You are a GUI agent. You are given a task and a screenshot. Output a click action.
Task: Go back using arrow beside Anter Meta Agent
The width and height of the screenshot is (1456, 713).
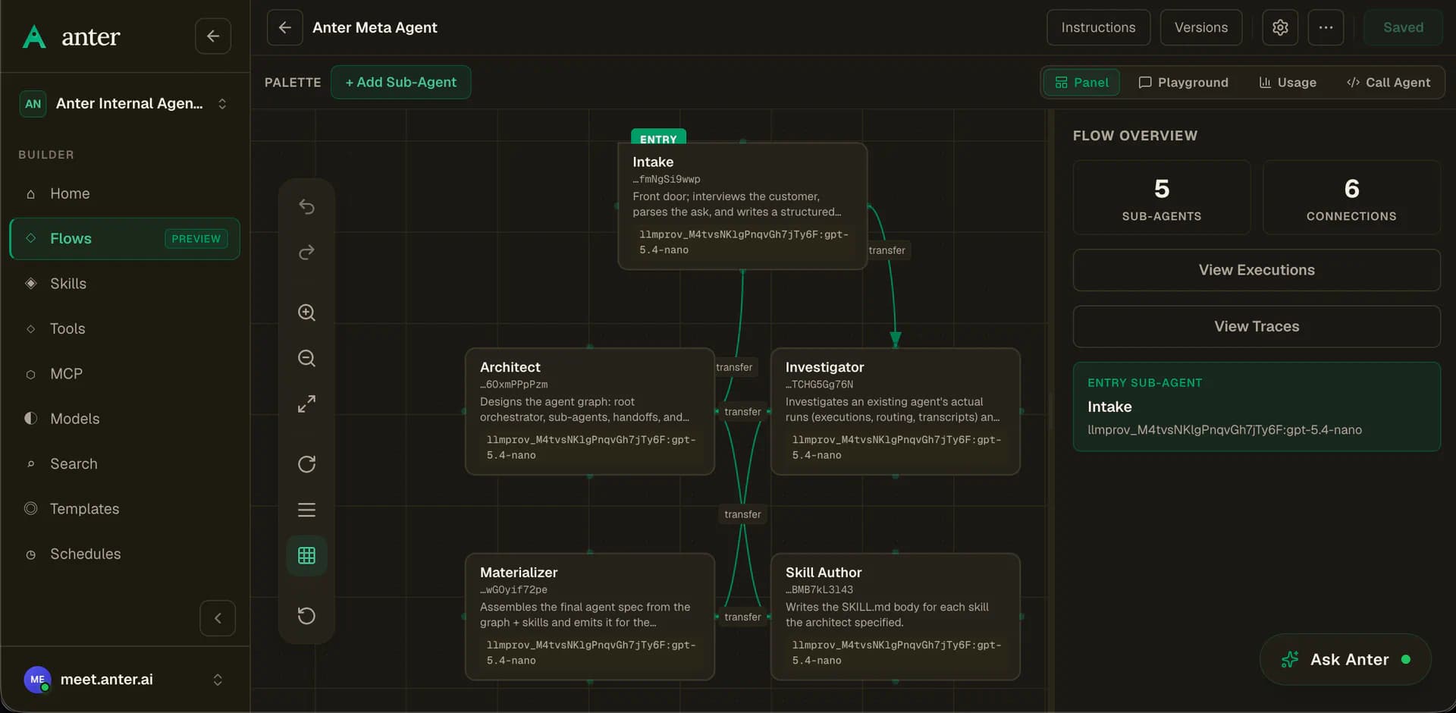click(x=285, y=27)
